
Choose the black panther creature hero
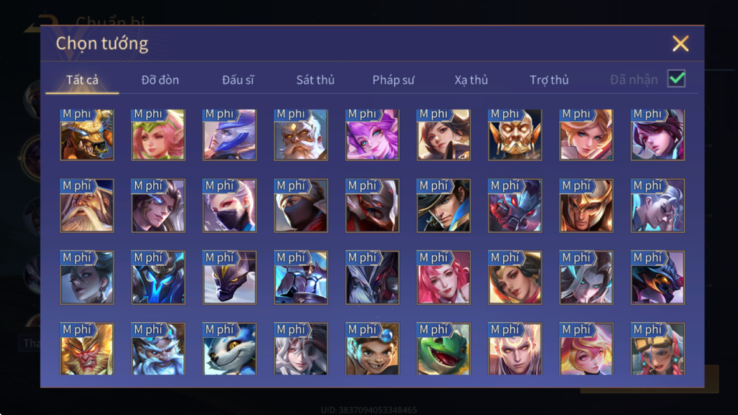[230, 277]
